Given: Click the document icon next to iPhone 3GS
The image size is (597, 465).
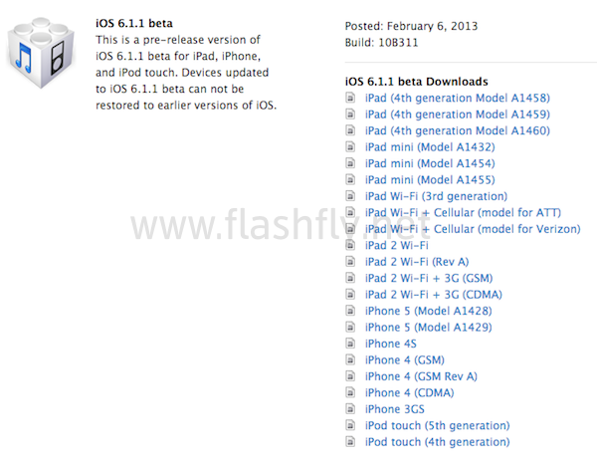Looking at the screenshot, I should click(x=350, y=409).
